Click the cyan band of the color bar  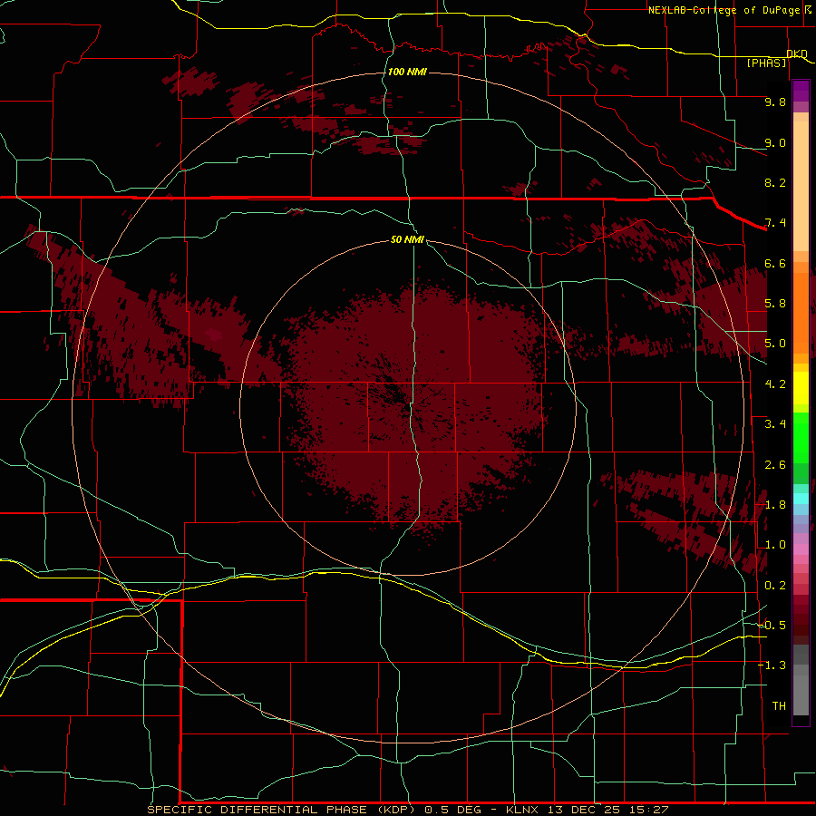pyautogui.click(x=801, y=499)
